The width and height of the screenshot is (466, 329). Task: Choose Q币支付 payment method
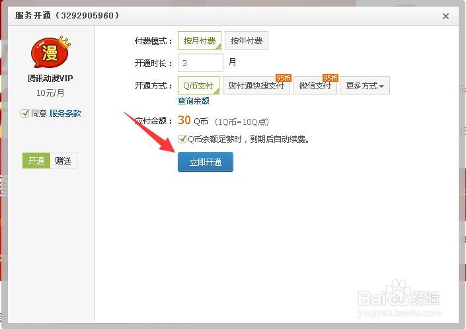198,85
